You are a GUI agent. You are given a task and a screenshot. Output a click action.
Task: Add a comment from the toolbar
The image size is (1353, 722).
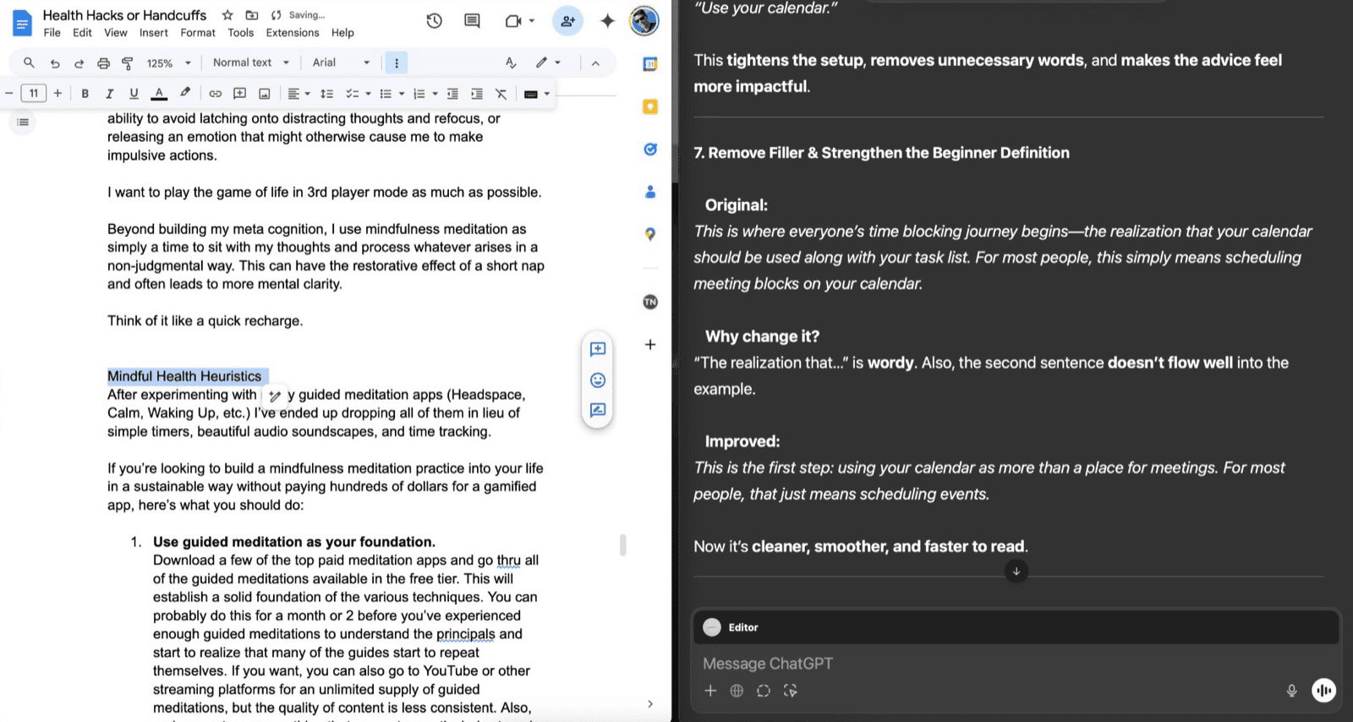click(240, 94)
